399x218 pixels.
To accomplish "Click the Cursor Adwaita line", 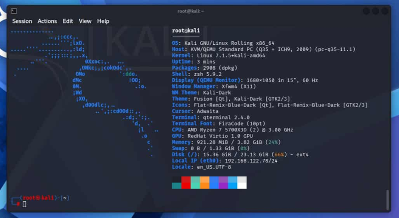I will point(195,111).
